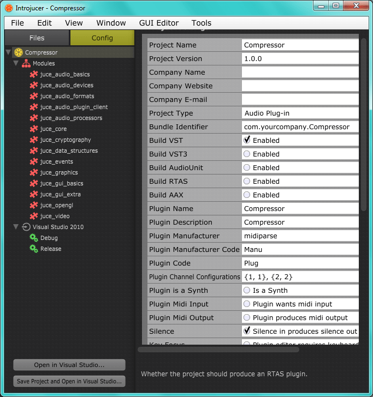
Task: Click the Project Version field
Action: pyautogui.click(x=300, y=59)
